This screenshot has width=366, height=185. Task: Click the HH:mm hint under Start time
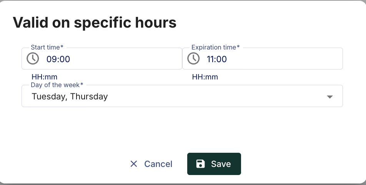tap(44, 77)
